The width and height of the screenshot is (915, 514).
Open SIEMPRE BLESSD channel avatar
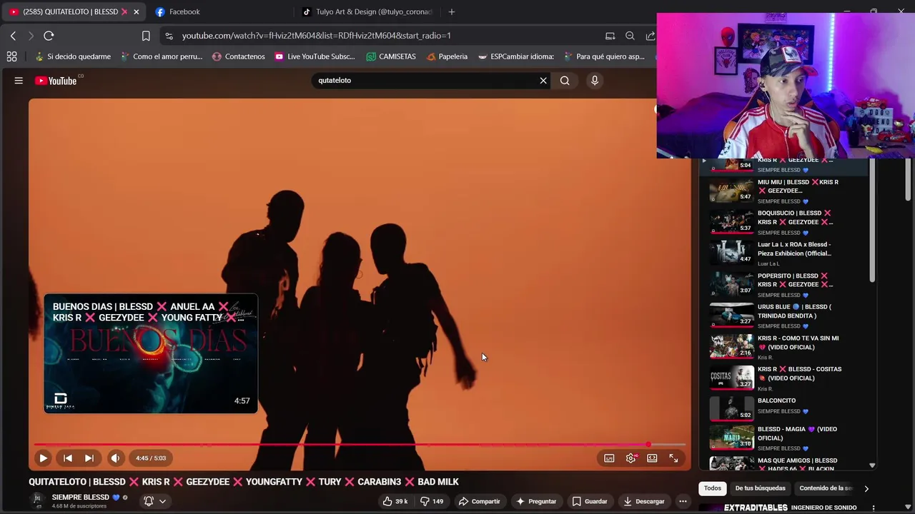(38, 500)
